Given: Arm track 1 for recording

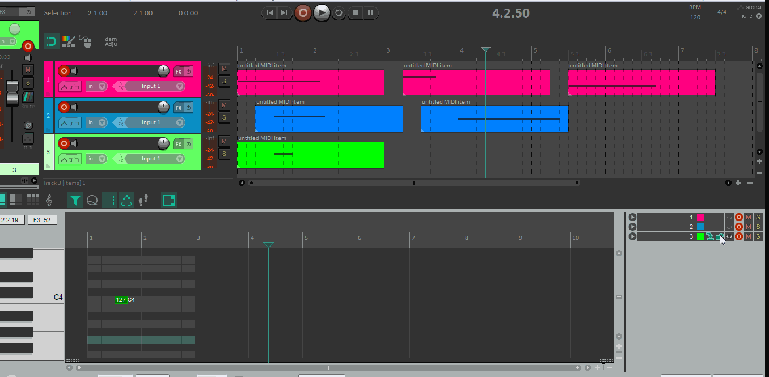Looking at the screenshot, I should (x=64, y=71).
